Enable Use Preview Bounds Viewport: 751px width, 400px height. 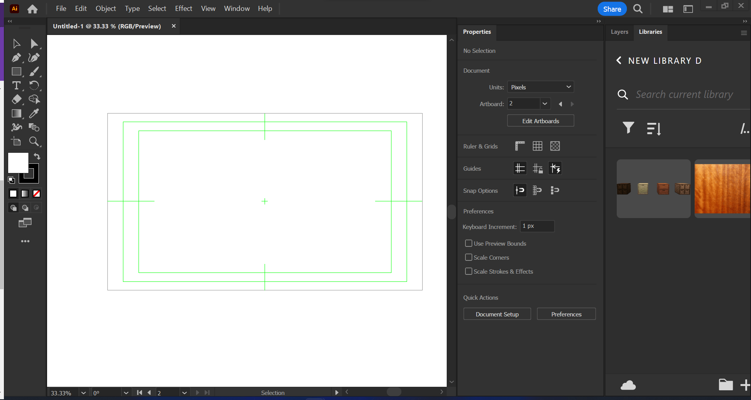tap(469, 243)
